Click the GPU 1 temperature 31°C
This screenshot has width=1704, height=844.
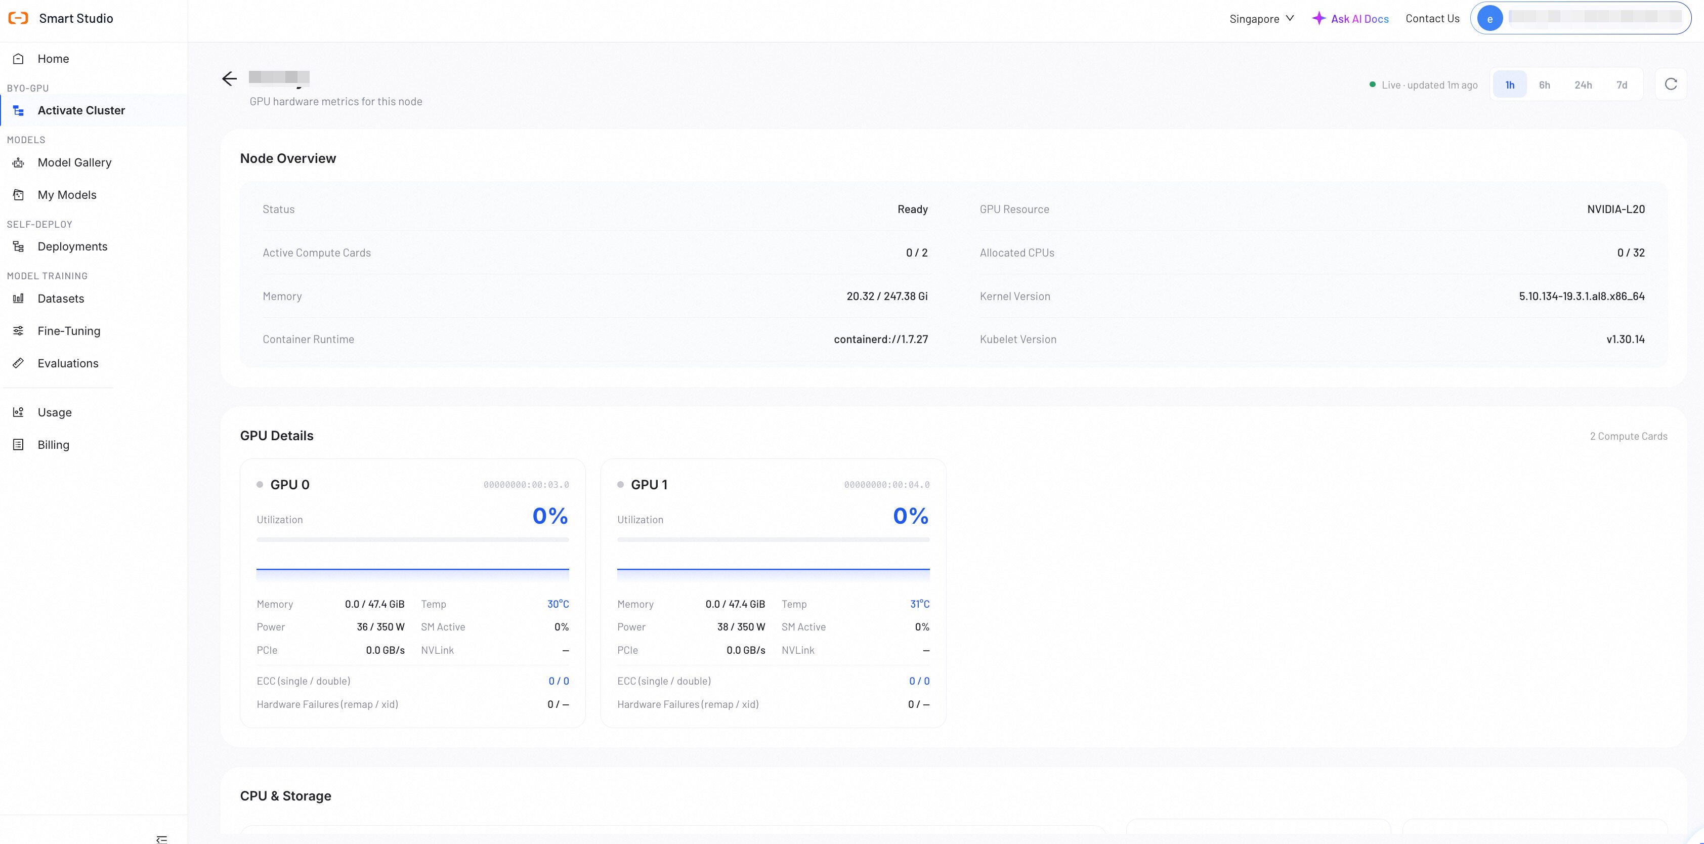point(919,604)
